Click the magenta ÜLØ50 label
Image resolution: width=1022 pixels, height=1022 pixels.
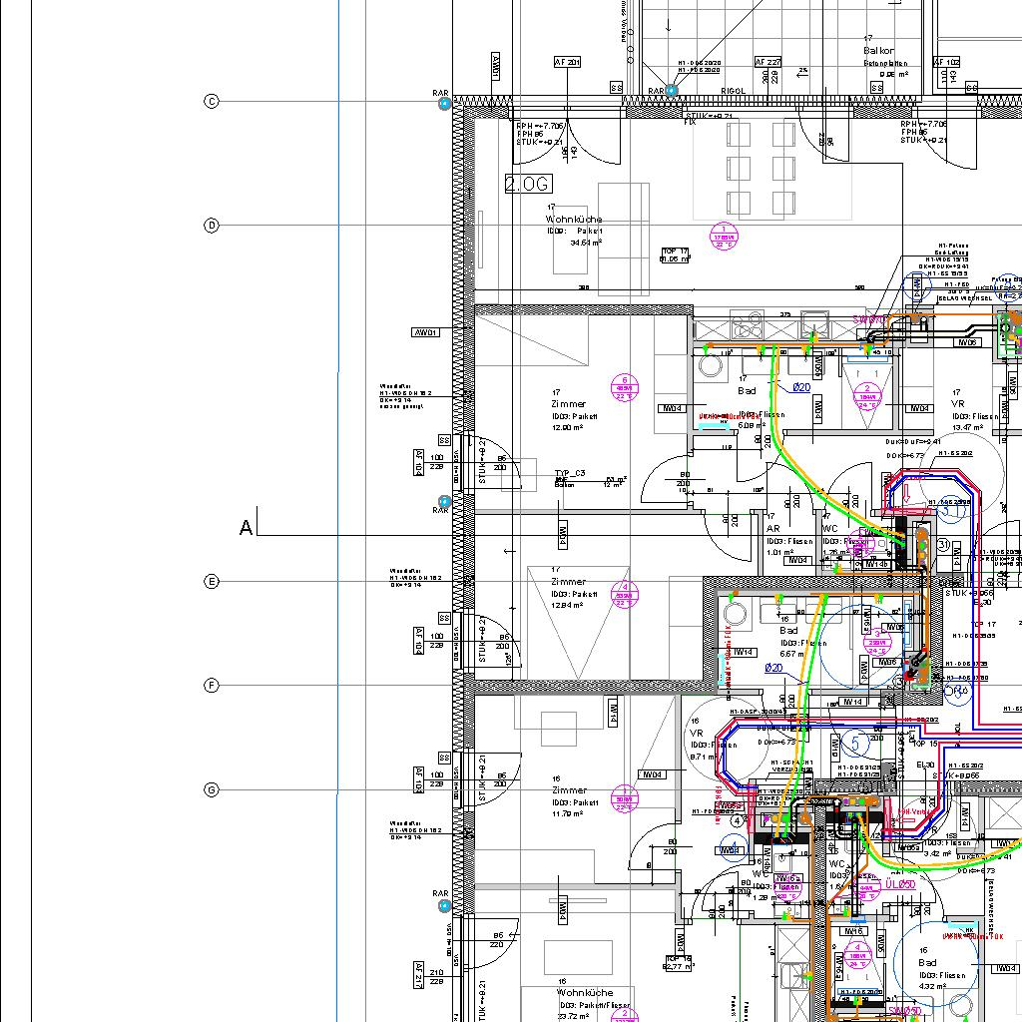(x=900, y=884)
